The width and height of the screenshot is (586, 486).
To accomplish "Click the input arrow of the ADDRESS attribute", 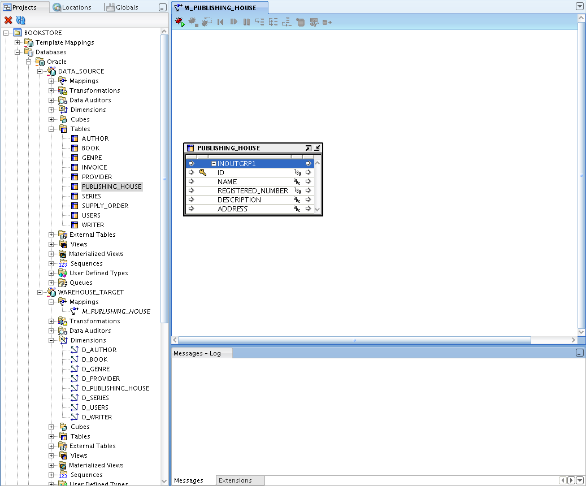I will point(192,209).
